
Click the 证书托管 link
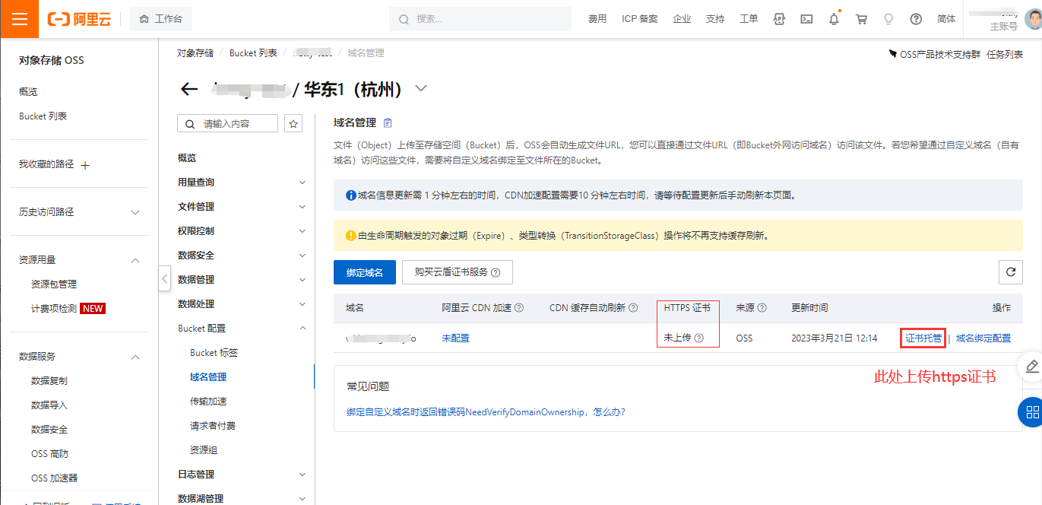tap(923, 338)
